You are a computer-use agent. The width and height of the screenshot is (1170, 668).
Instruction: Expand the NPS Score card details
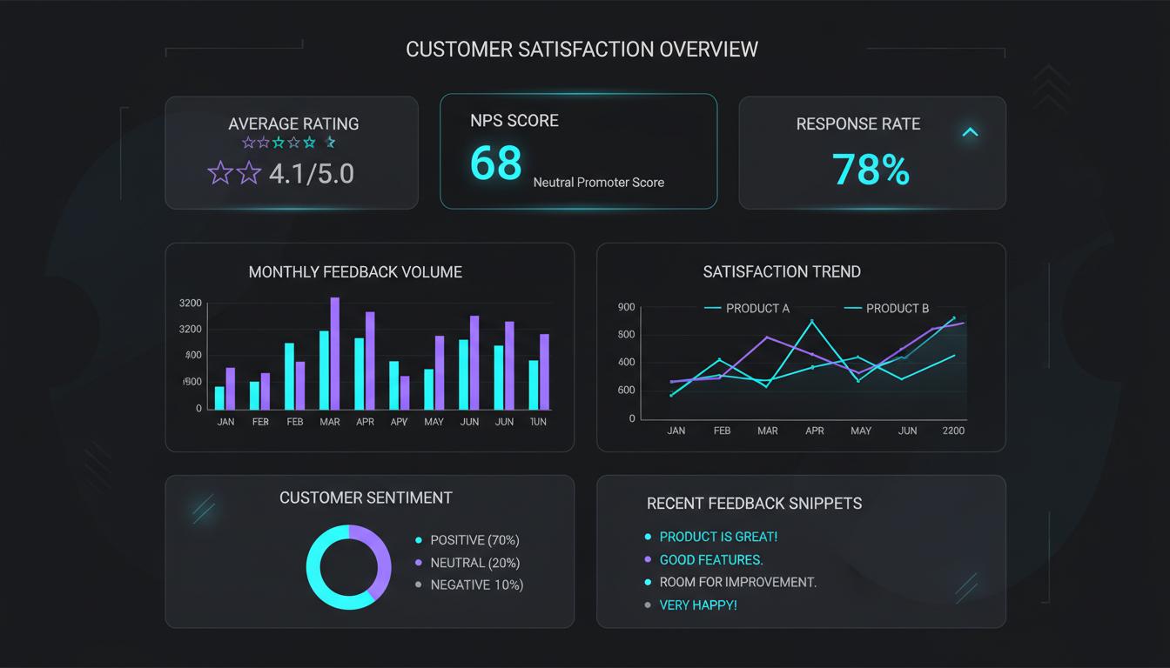click(x=578, y=152)
